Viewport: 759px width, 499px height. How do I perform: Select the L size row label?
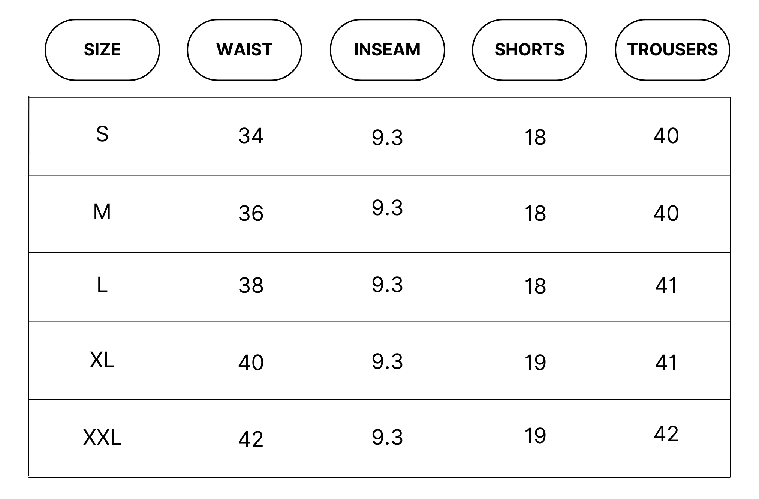[102, 285]
